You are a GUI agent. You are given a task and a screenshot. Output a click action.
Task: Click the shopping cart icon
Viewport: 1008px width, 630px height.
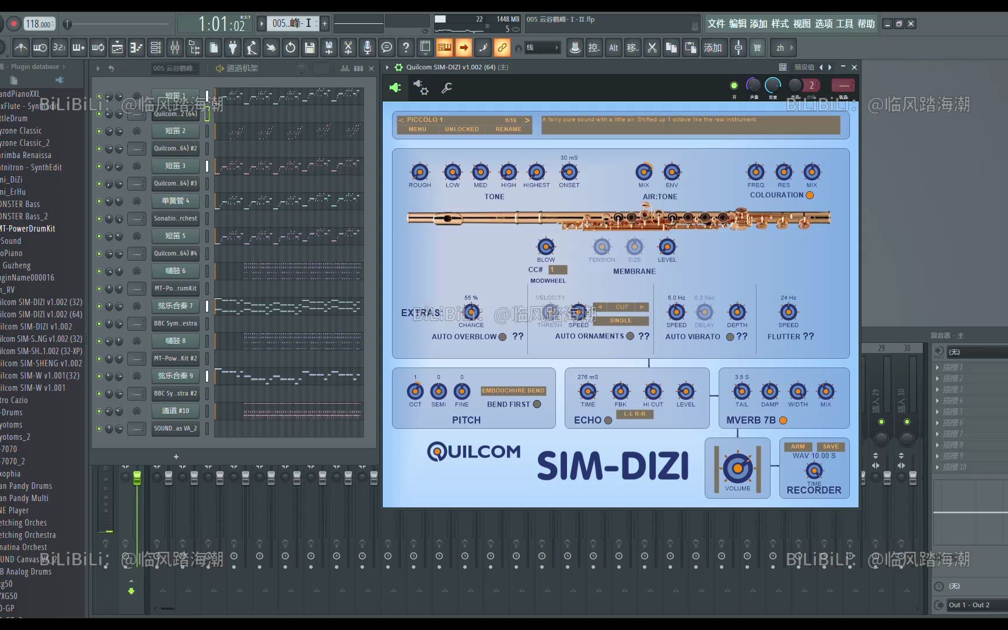coord(757,48)
